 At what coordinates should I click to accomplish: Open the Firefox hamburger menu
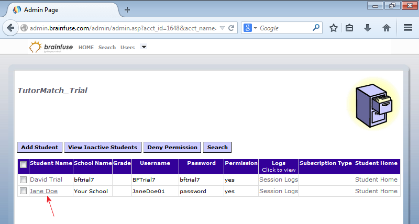pos(408,28)
